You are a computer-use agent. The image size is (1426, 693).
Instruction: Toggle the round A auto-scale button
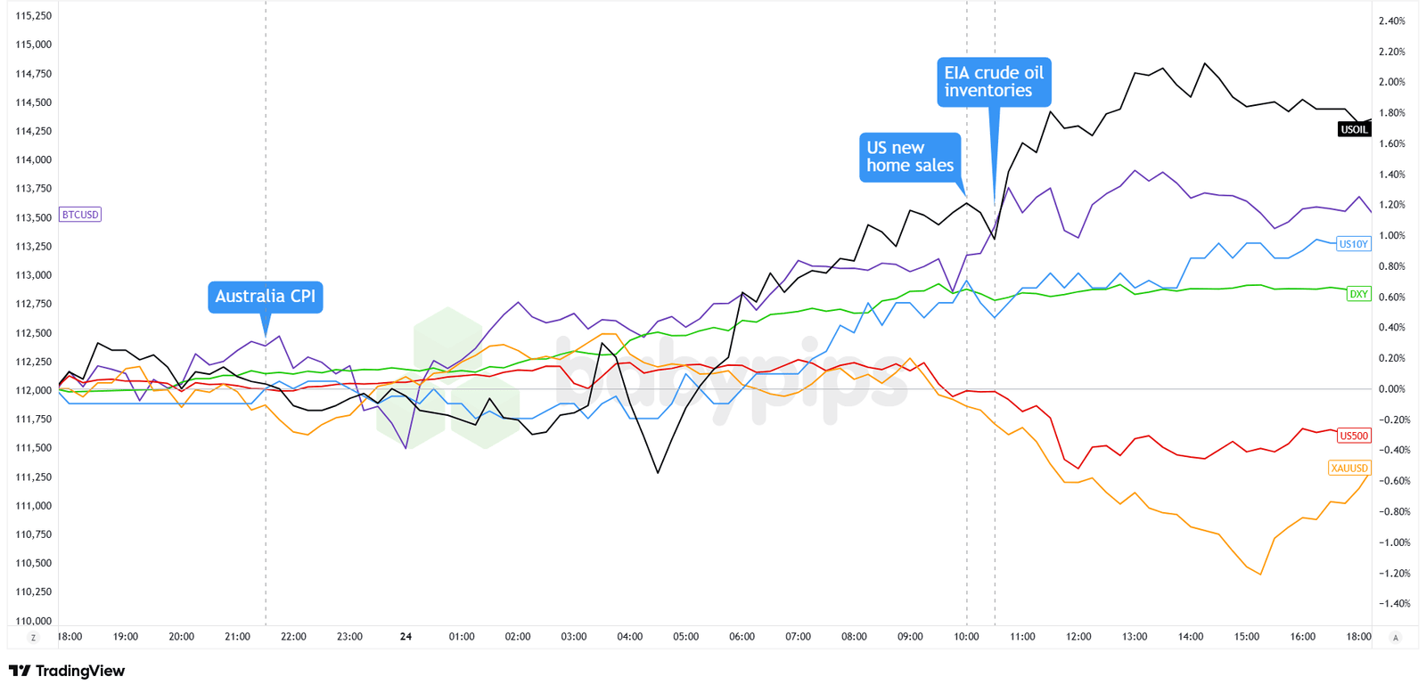point(1396,638)
